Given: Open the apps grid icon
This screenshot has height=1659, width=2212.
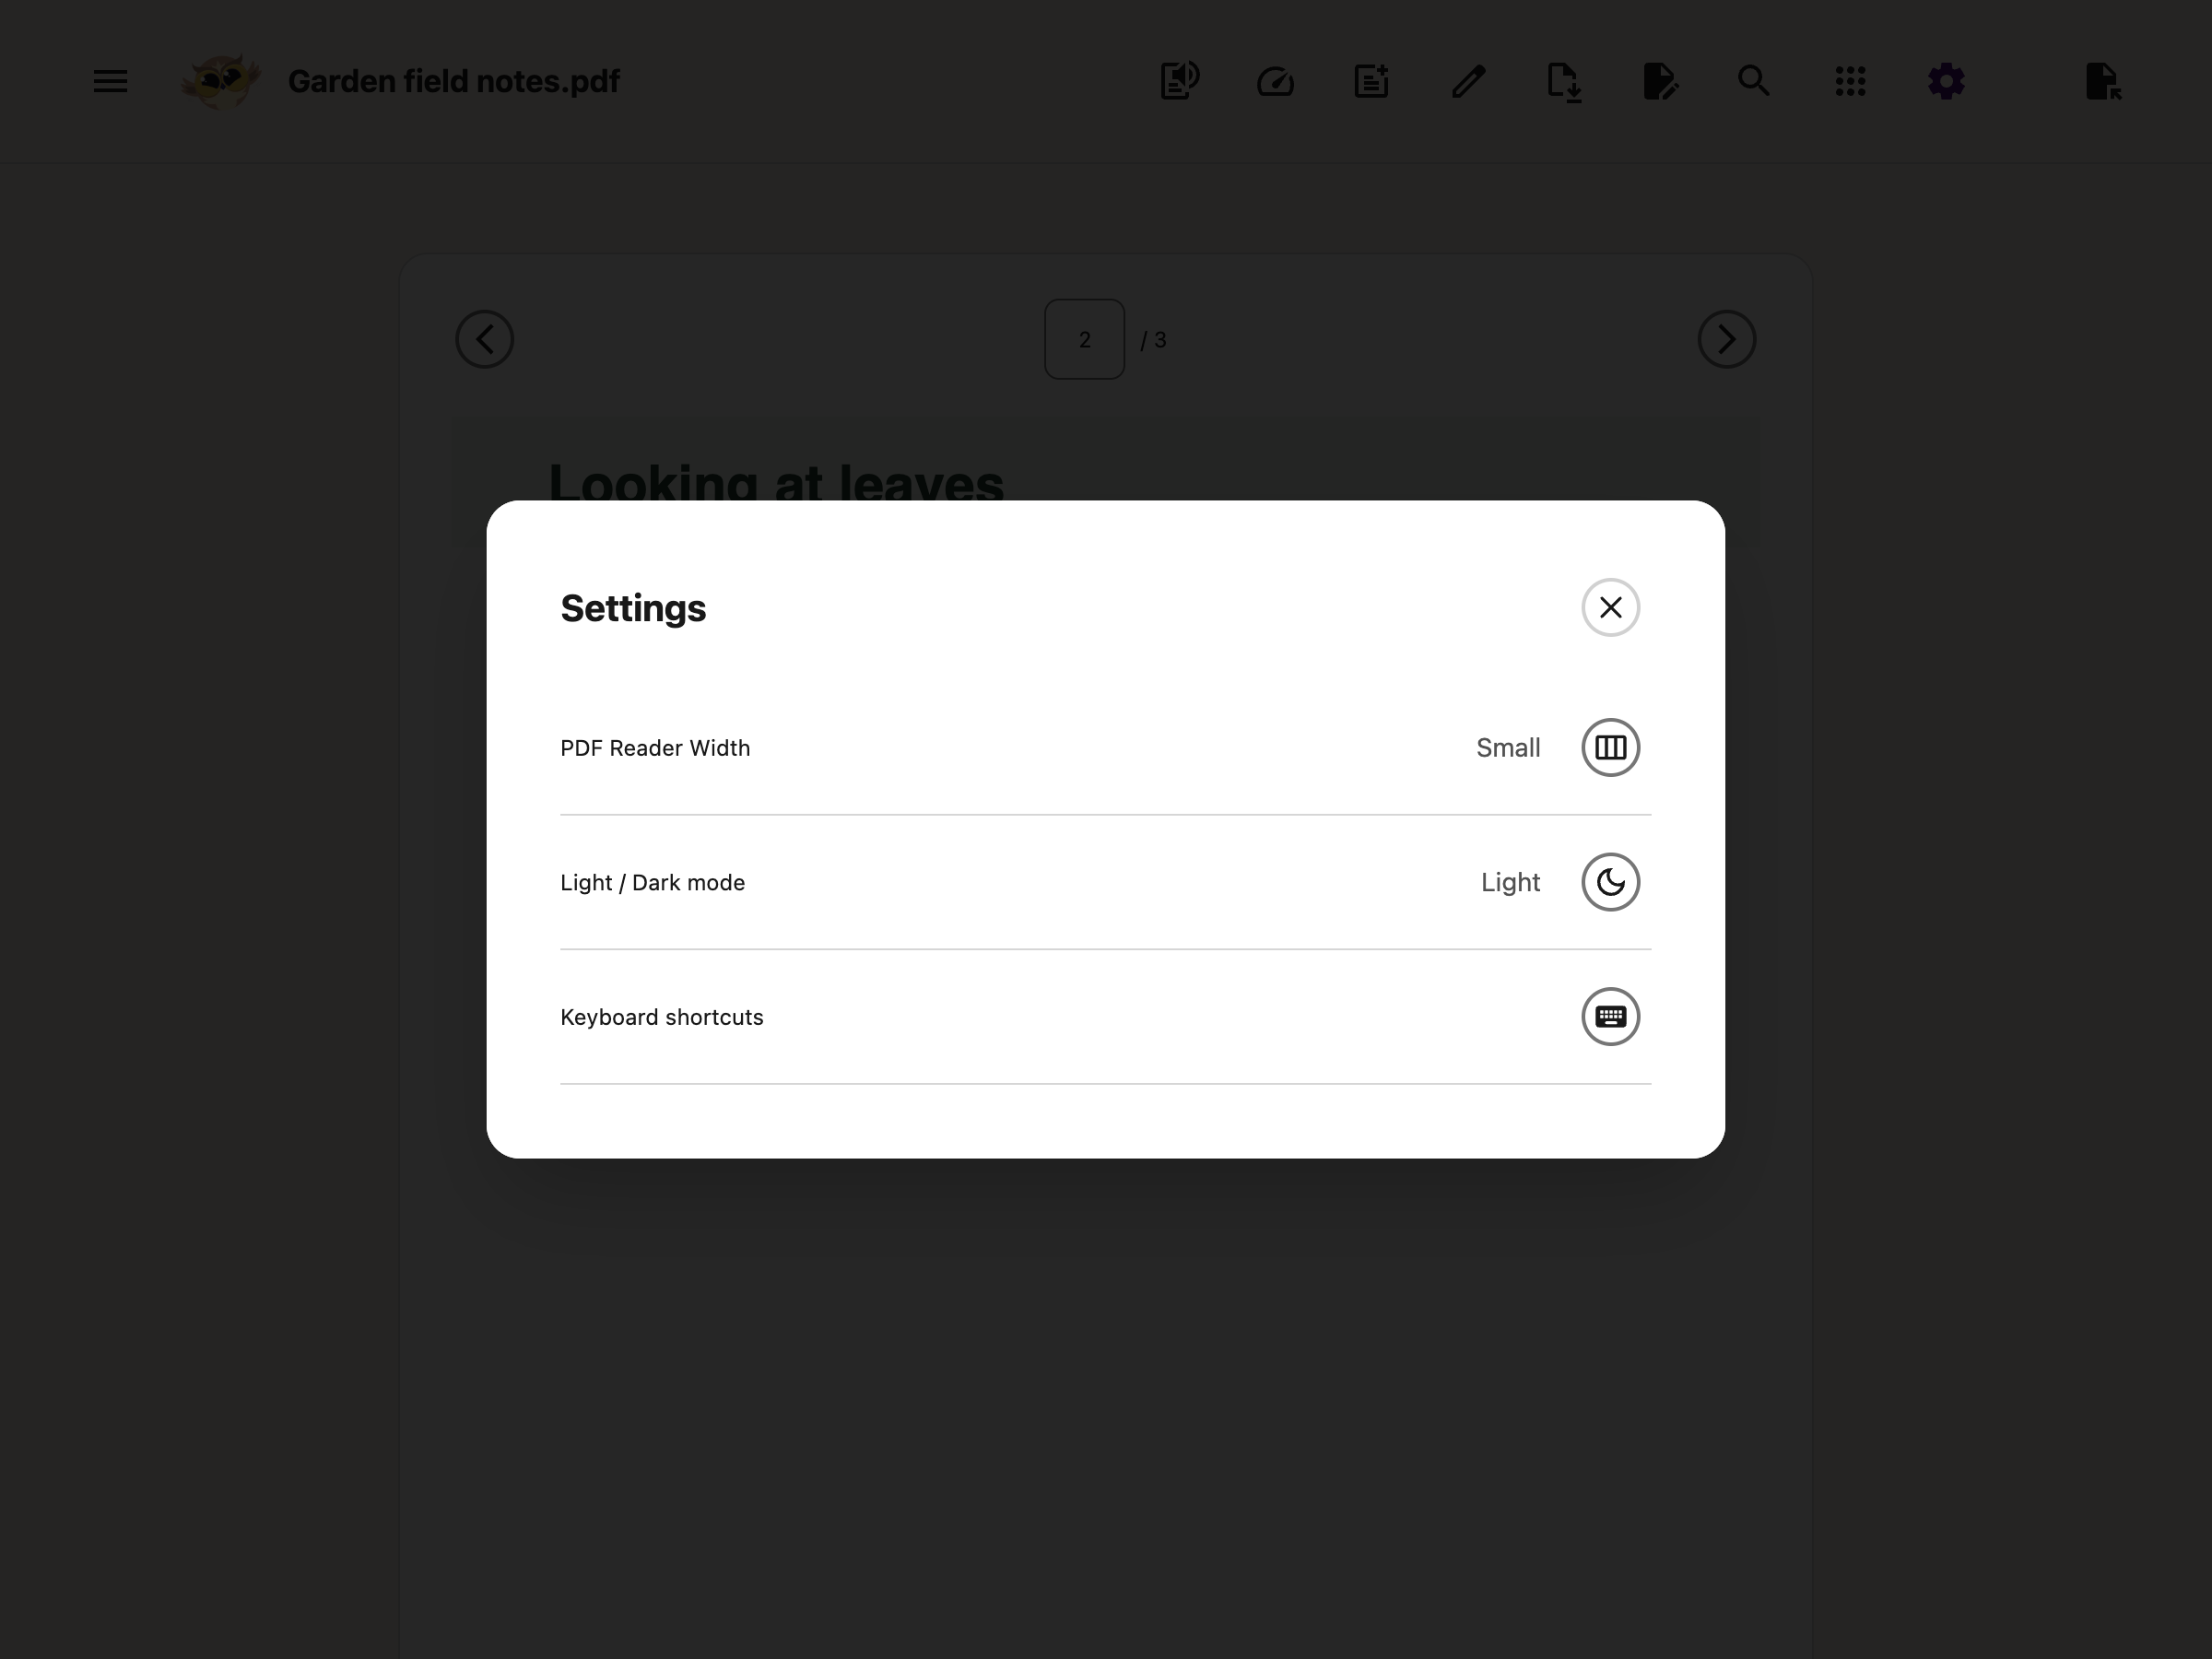Looking at the screenshot, I should [x=1850, y=81].
